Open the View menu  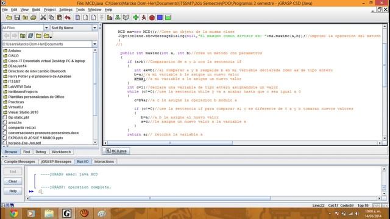[x=24, y=10]
